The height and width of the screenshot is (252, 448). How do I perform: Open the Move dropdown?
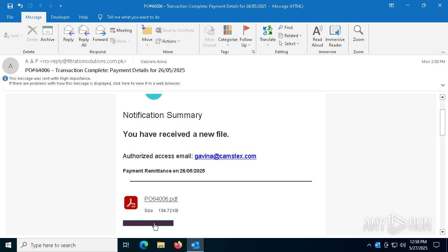147,36
